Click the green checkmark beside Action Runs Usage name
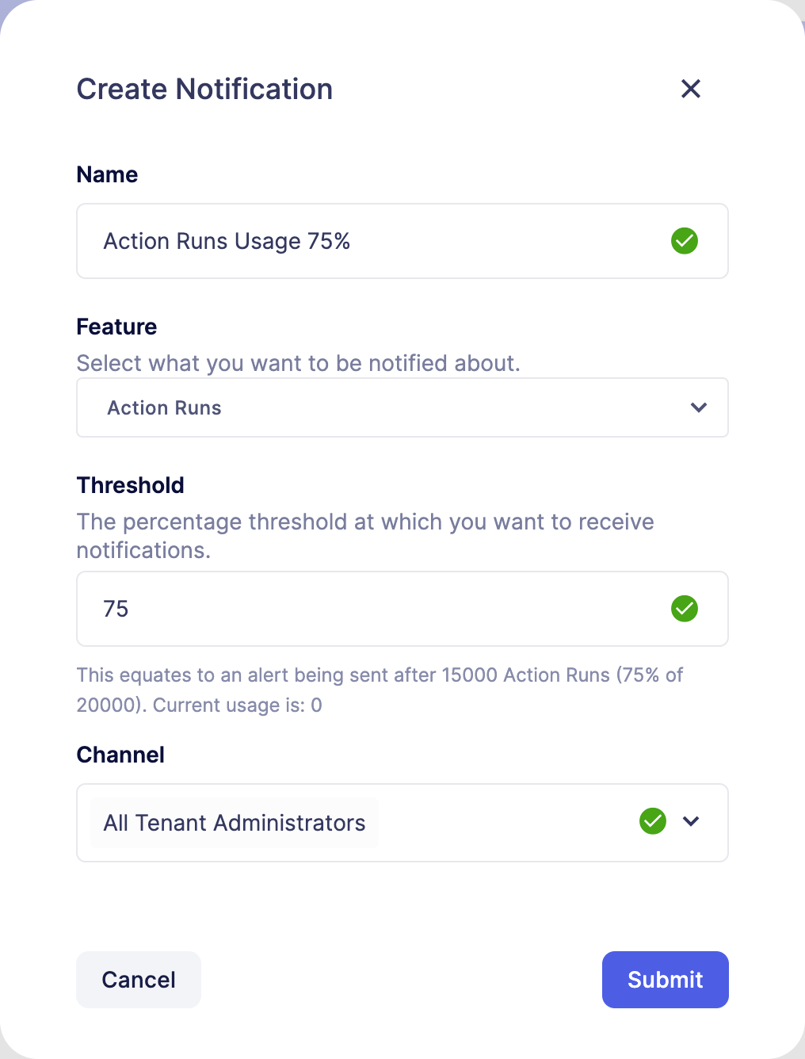805x1059 pixels. pyautogui.click(x=684, y=241)
